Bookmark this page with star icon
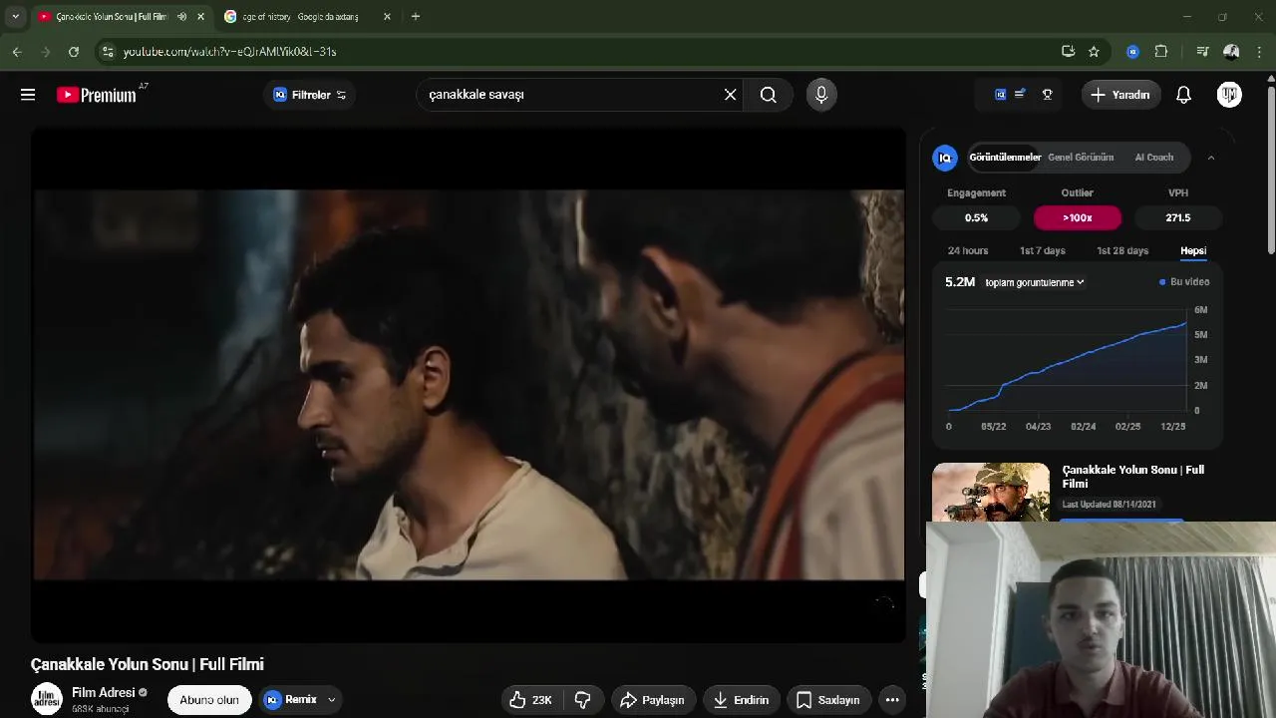Screen dimensions: 1276x718 tap(1094, 52)
